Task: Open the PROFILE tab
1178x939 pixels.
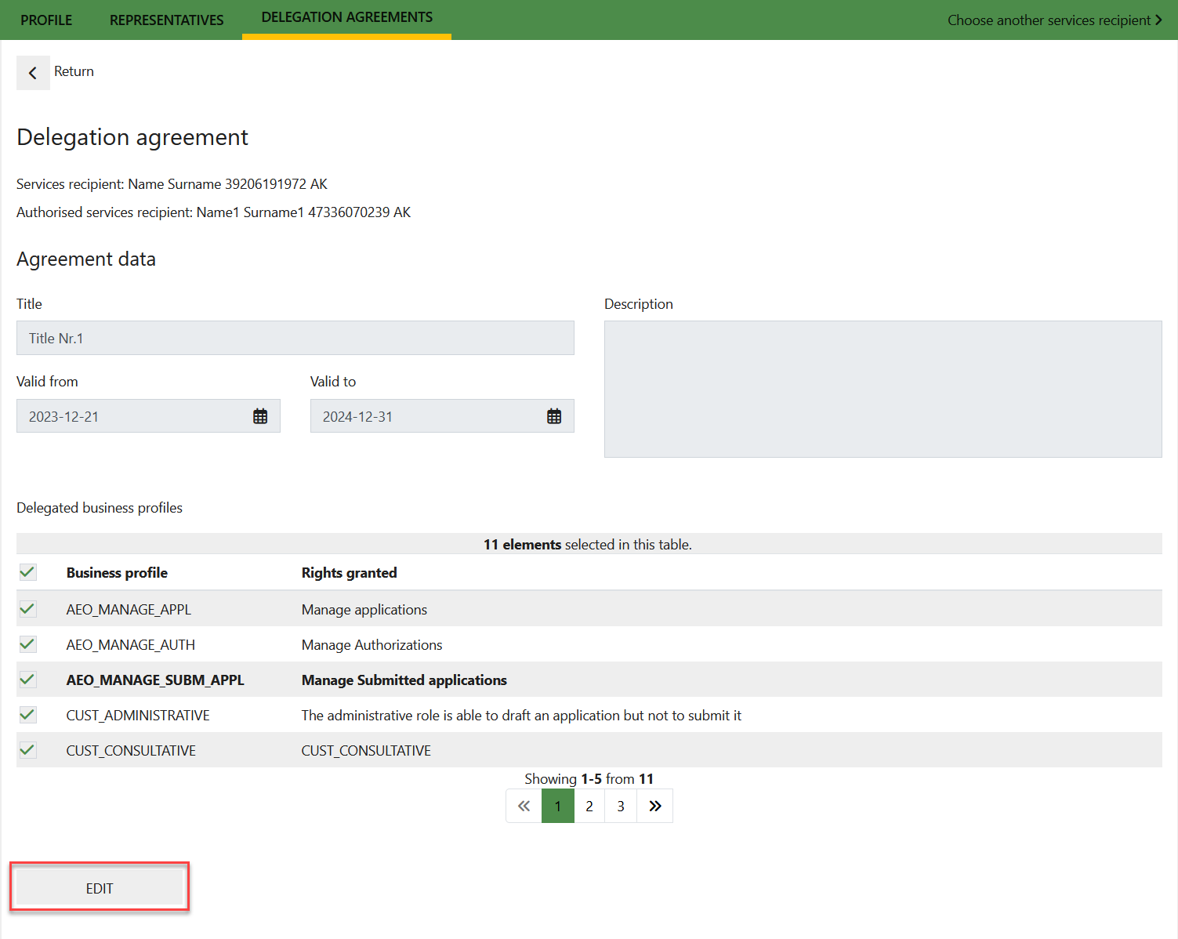Action: click(x=46, y=20)
